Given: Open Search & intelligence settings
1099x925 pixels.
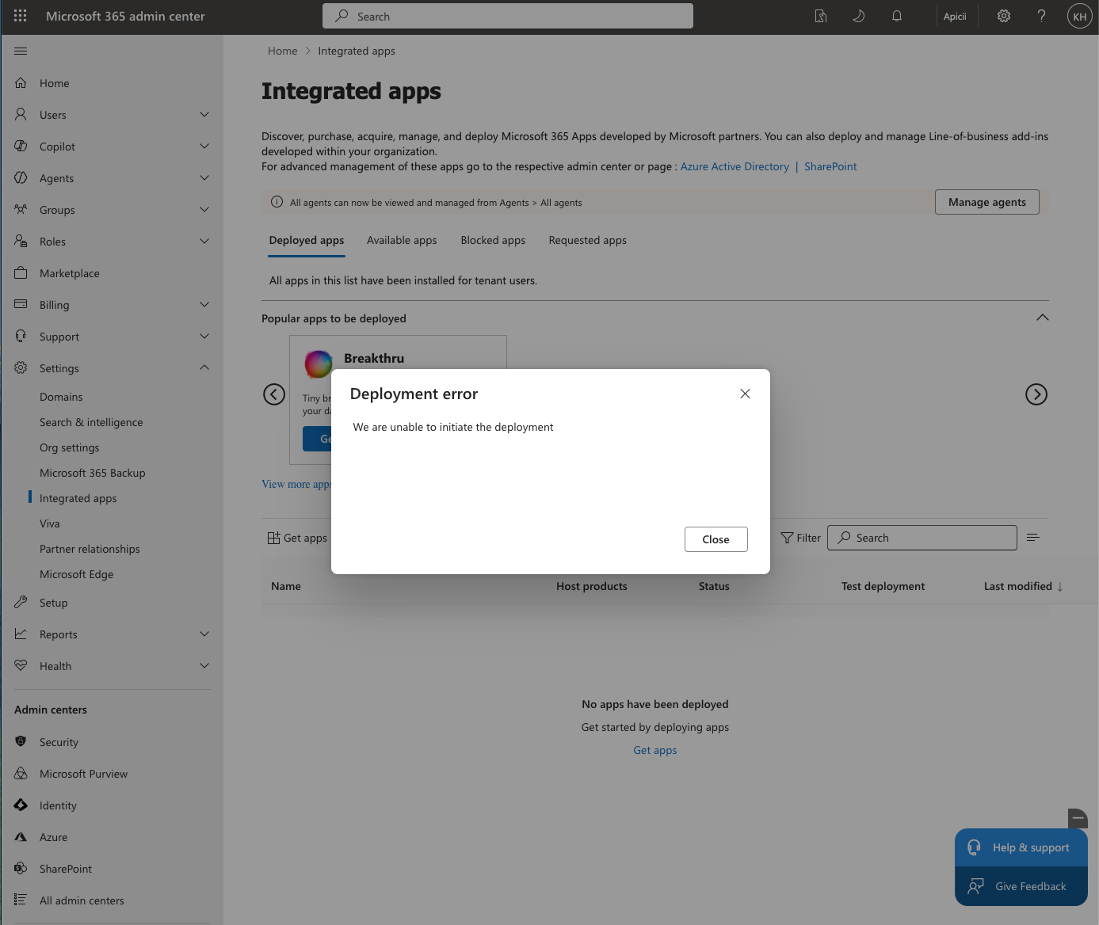Looking at the screenshot, I should (x=91, y=422).
